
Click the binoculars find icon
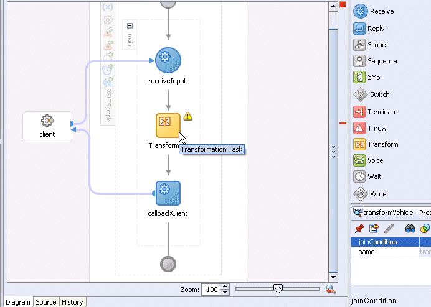click(410, 228)
